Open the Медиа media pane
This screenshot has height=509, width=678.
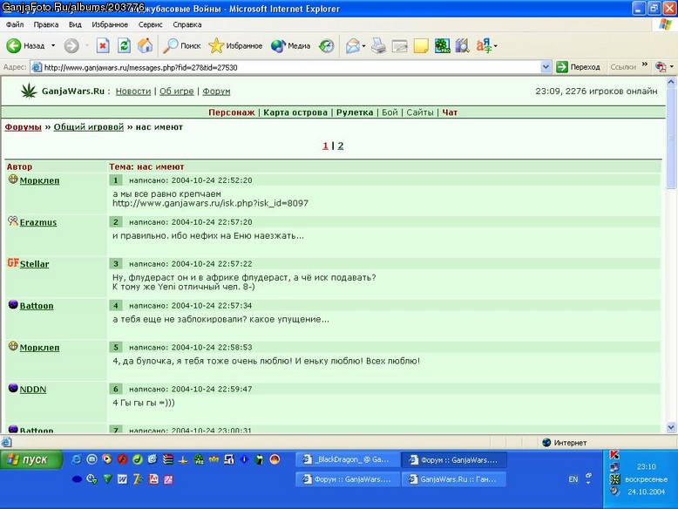(x=290, y=45)
